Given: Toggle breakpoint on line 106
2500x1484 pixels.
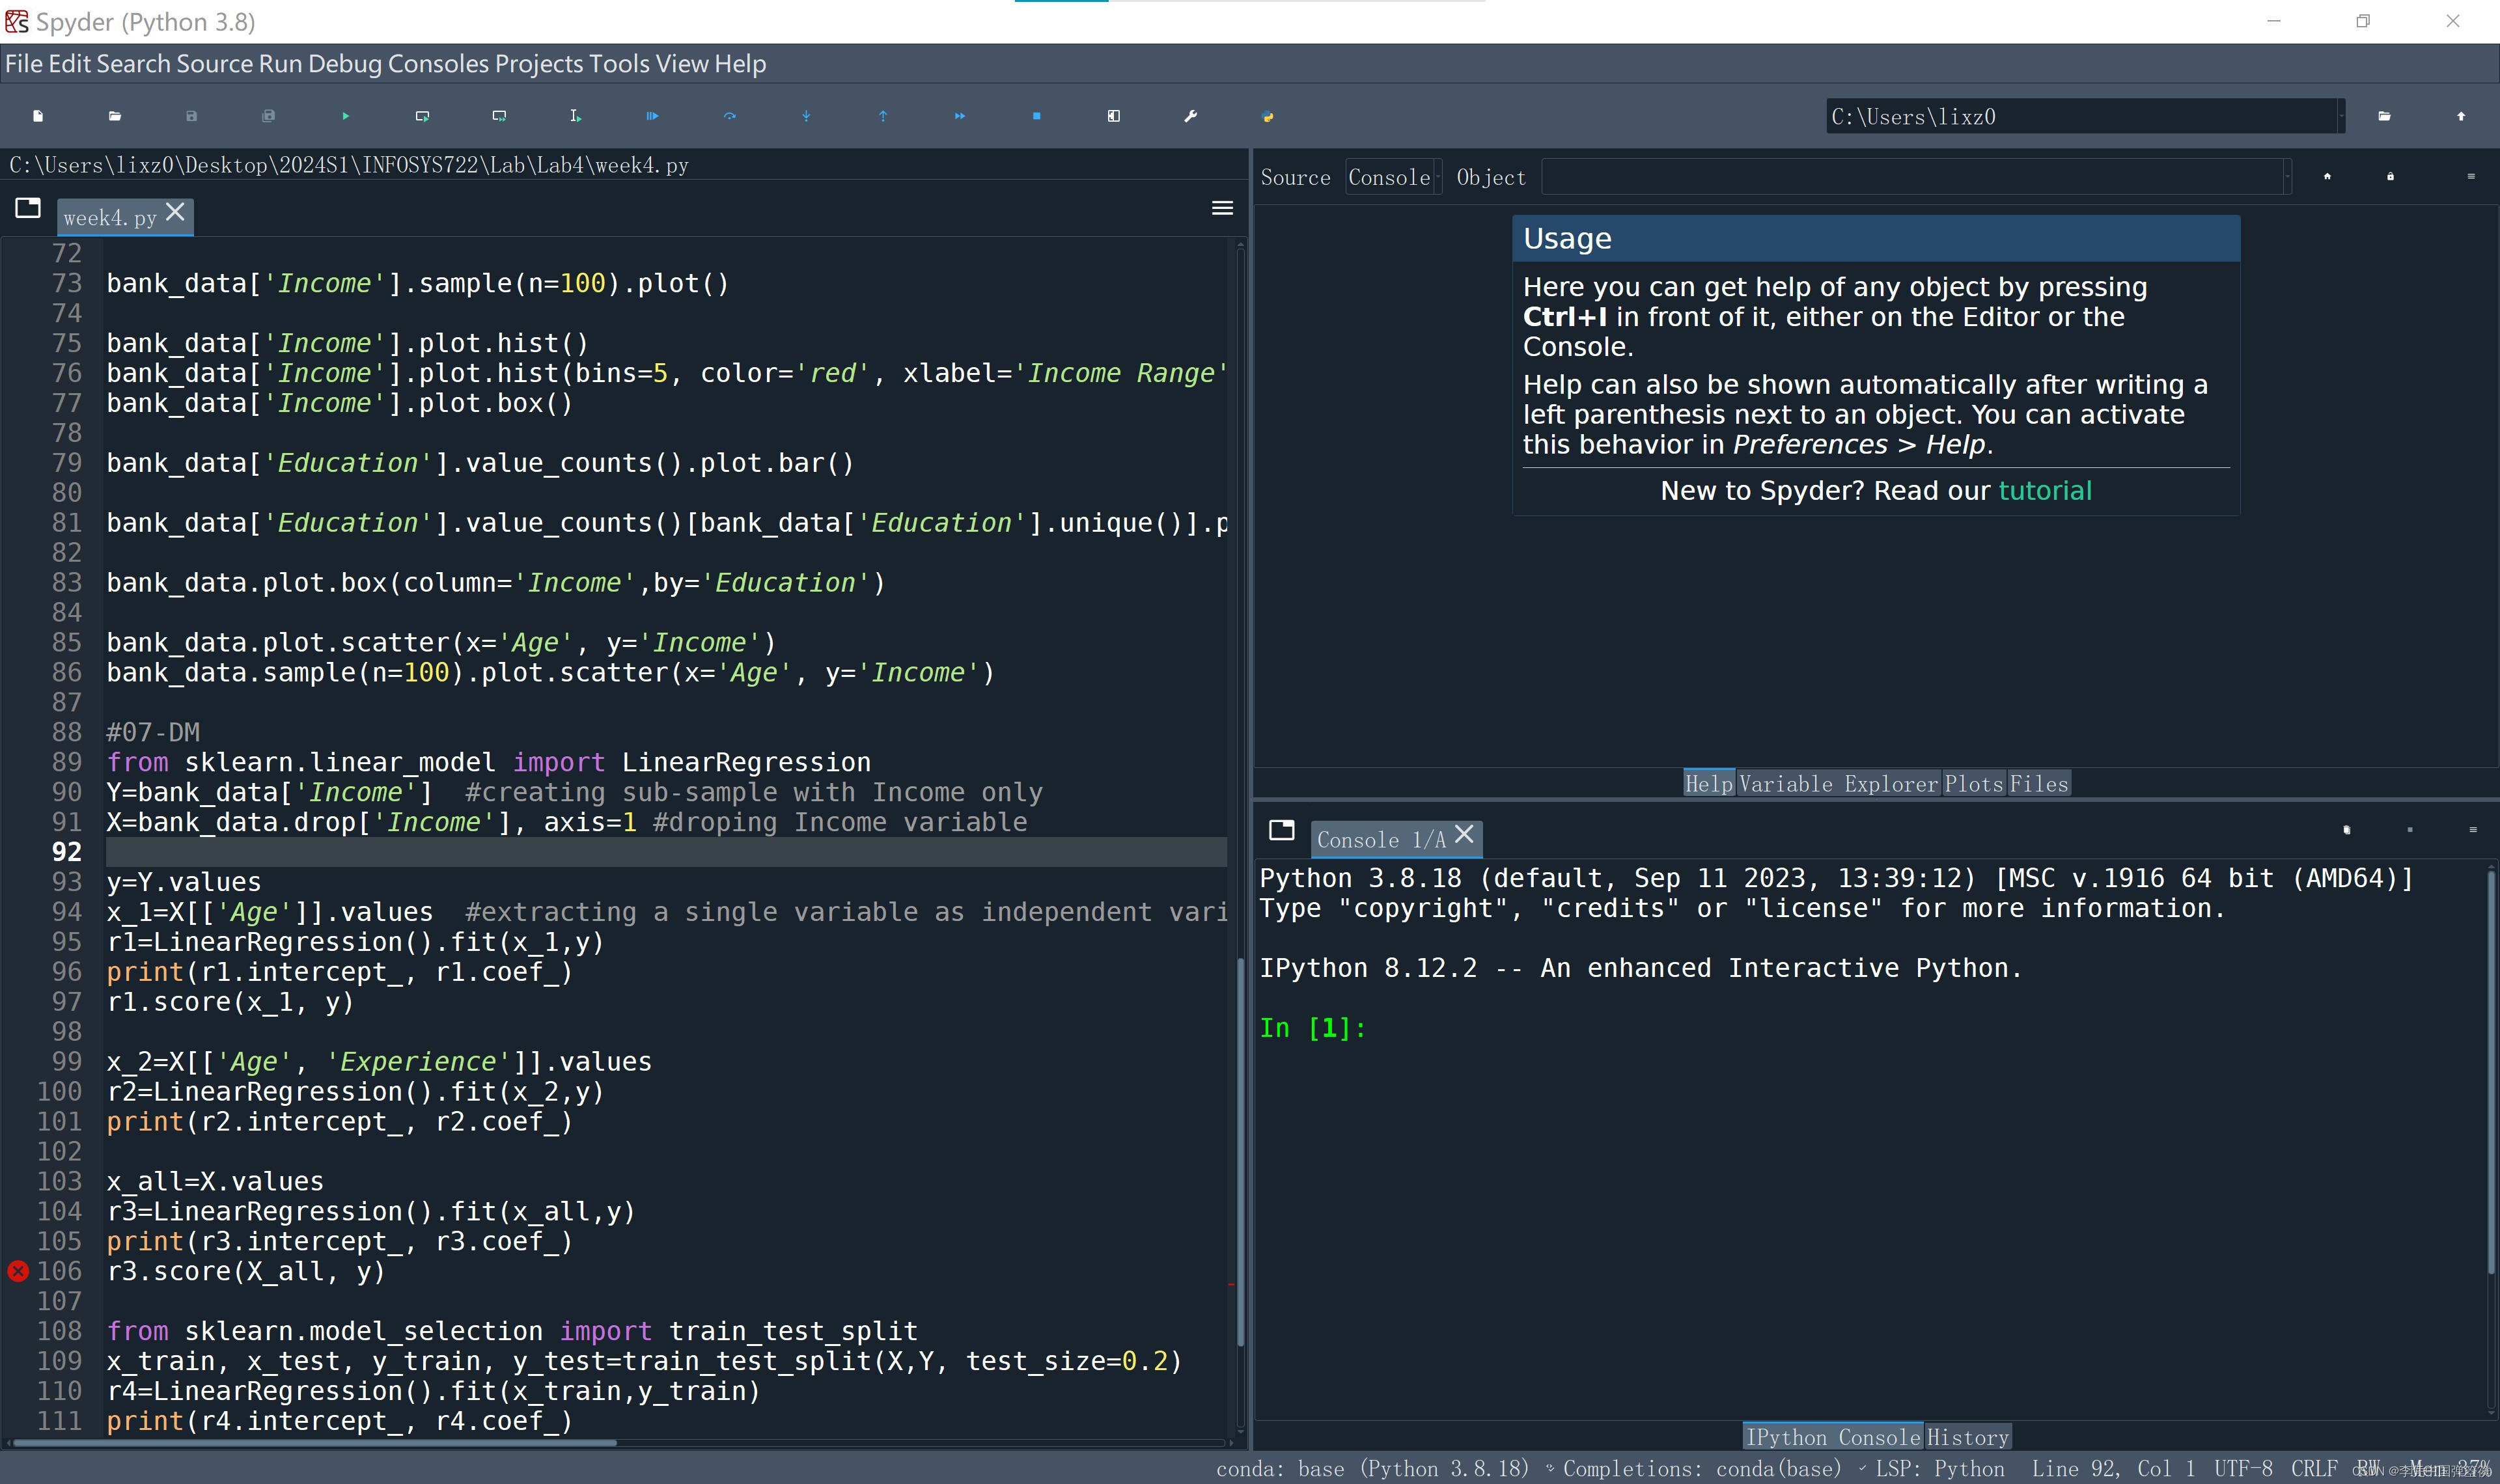Looking at the screenshot, I should click(x=18, y=1271).
